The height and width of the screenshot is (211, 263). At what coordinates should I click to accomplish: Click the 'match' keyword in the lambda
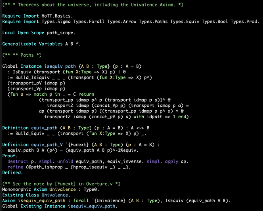[40, 94]
